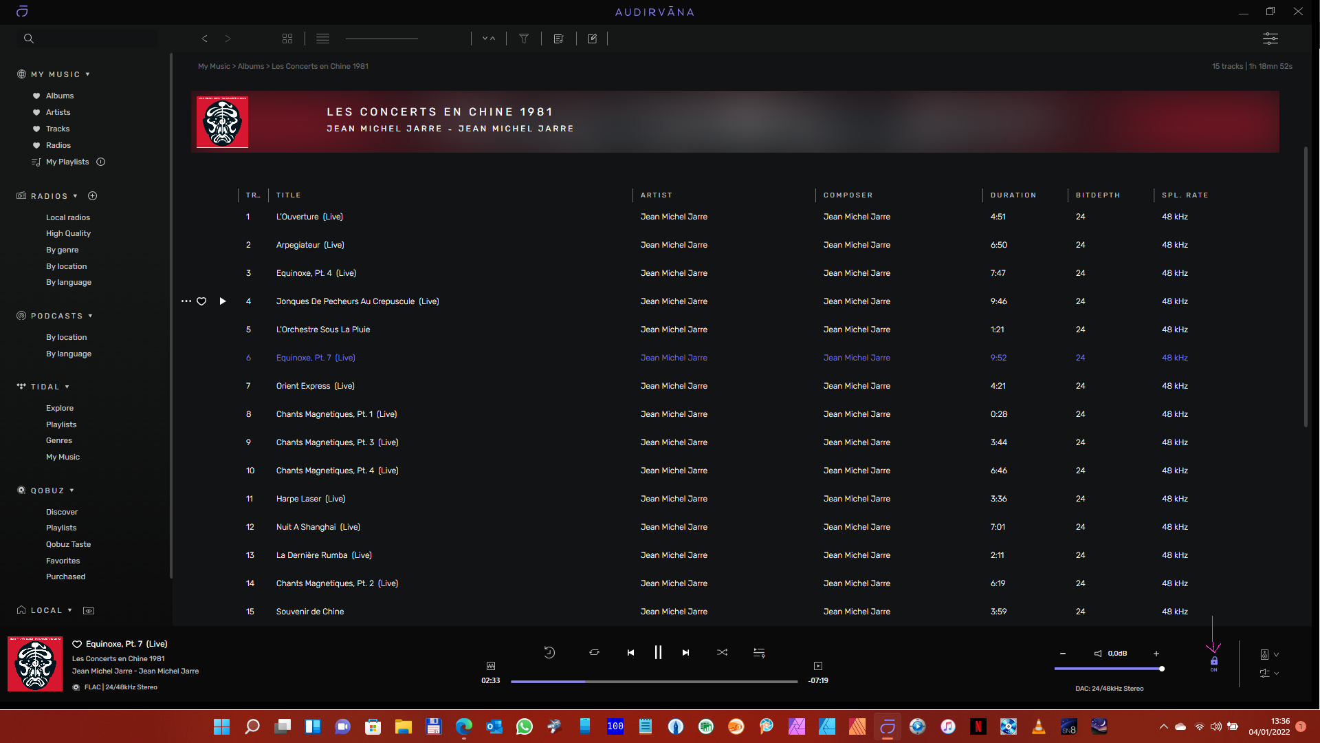The image size is (1320, 743).
Task: Open Albums in My Music
Action: pos(59,96)
